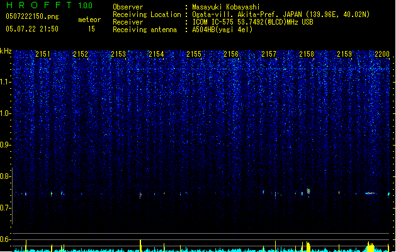This screenshot has width=396, height=252.
Task: Click the ICOM IC-575 receiver text
Action: pyautogui.click(x=252, y=22)
